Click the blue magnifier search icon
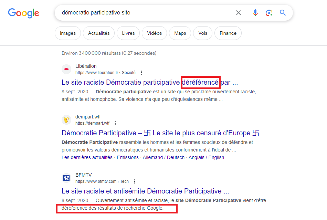The width and height of the screenshot is (327, 220). coord(283,13)
